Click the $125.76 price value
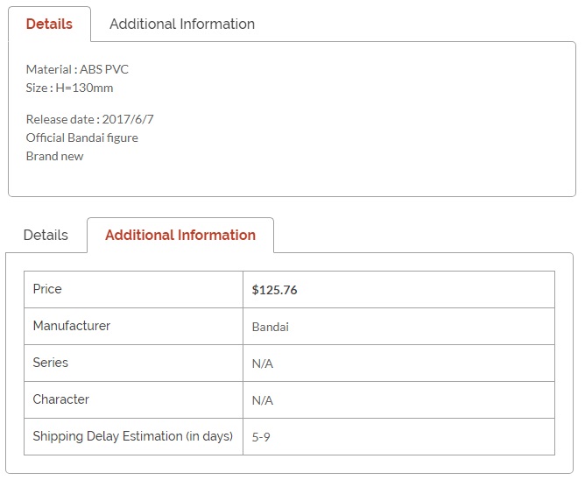 (x=275, y=290)
